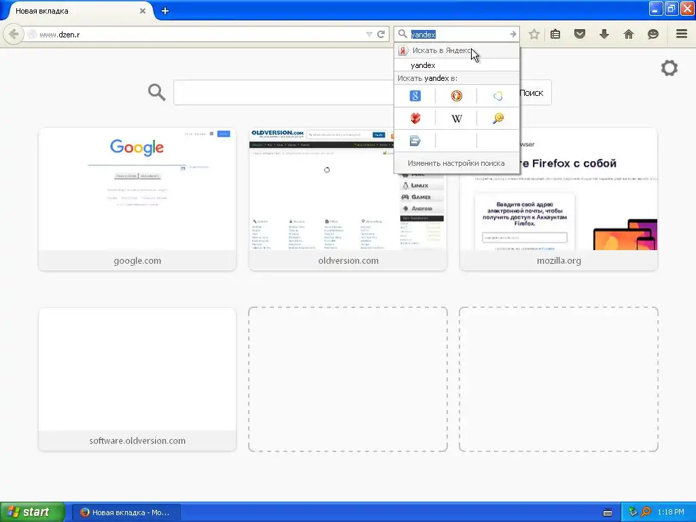Click the google.com tile label
696x522 pixels.
[x=137, y=260]
